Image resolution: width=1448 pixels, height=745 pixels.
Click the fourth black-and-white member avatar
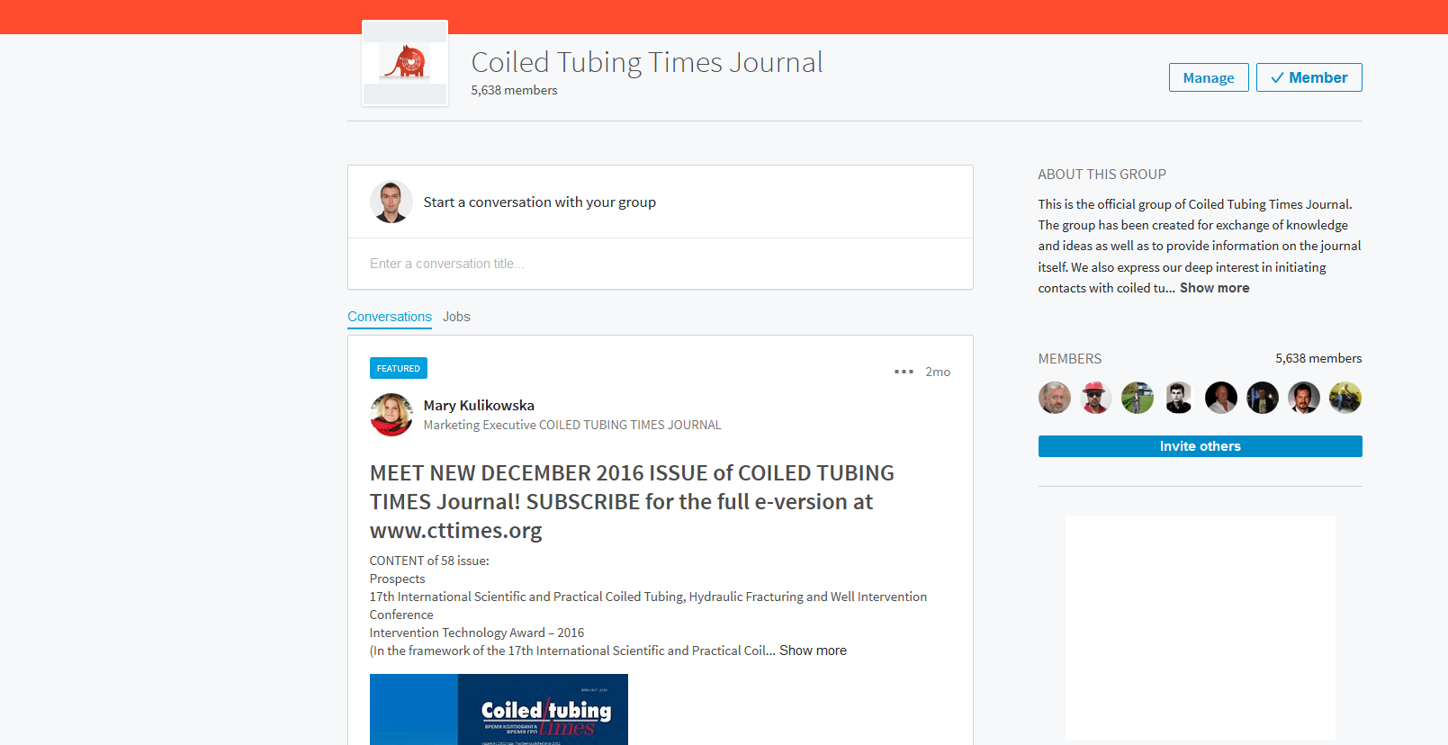(x=1179, y=398)
